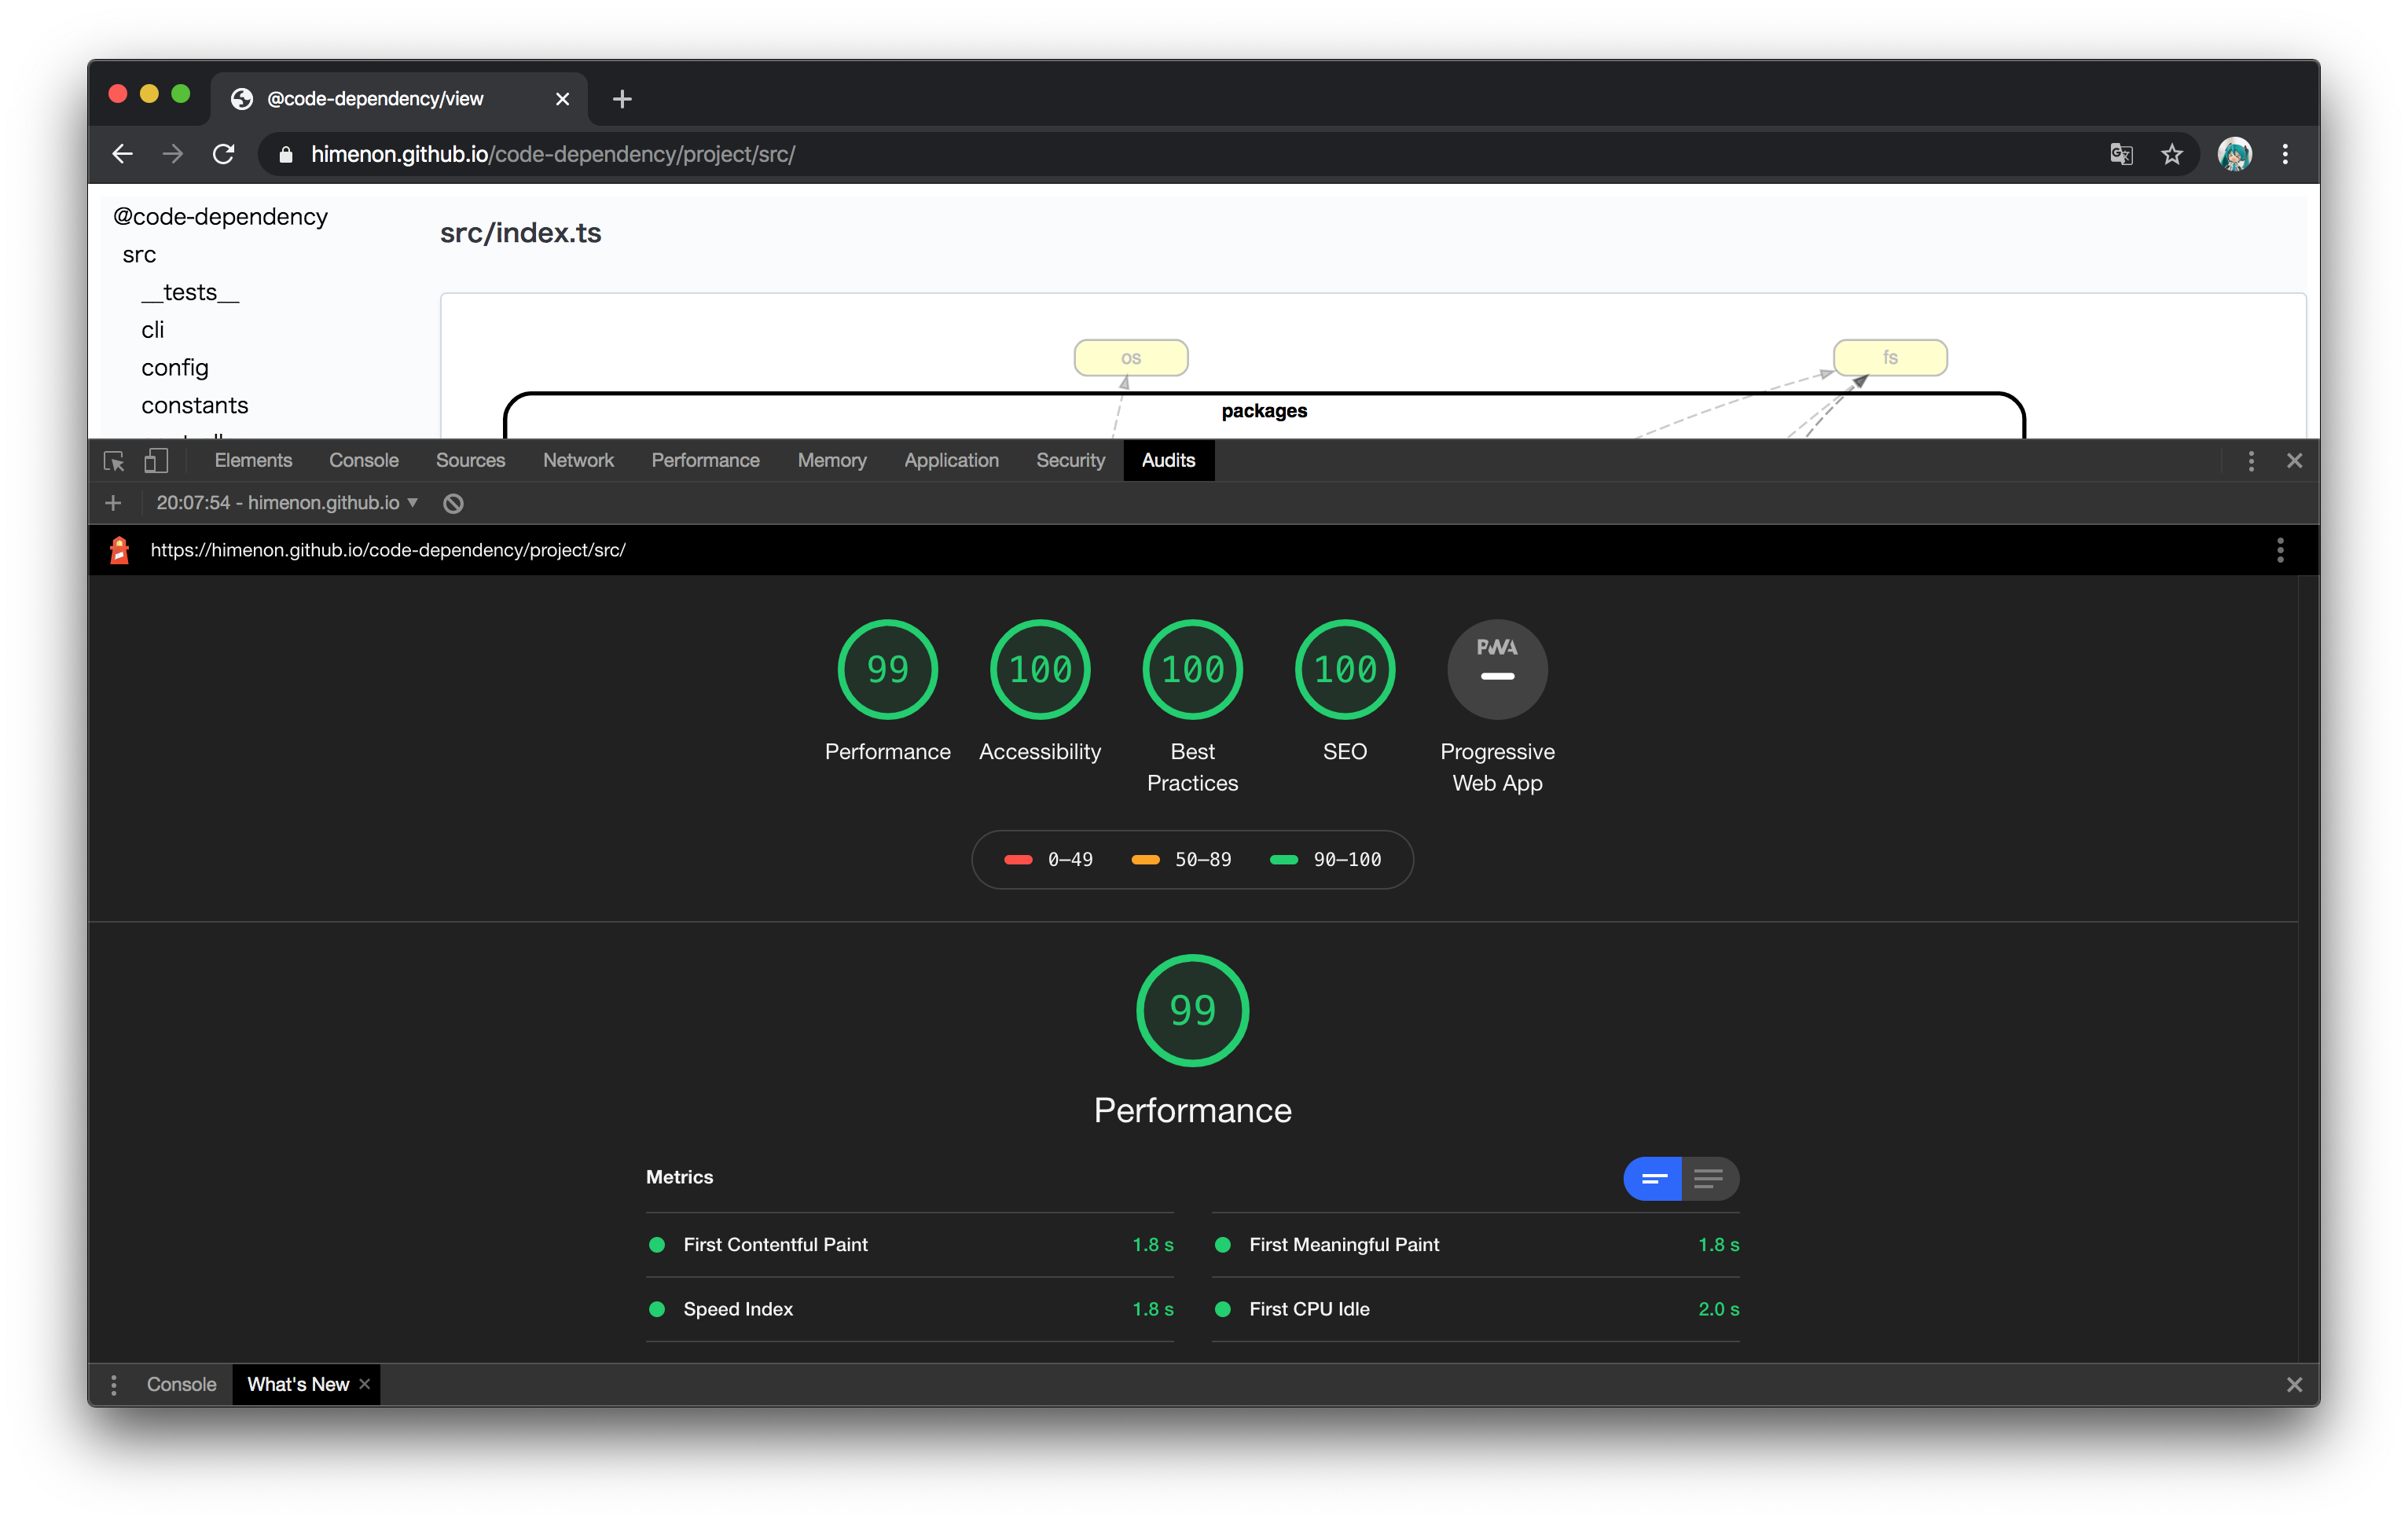Switch to the Network tab
This screenshot has width=2408, height=1523.
point(578,461)
